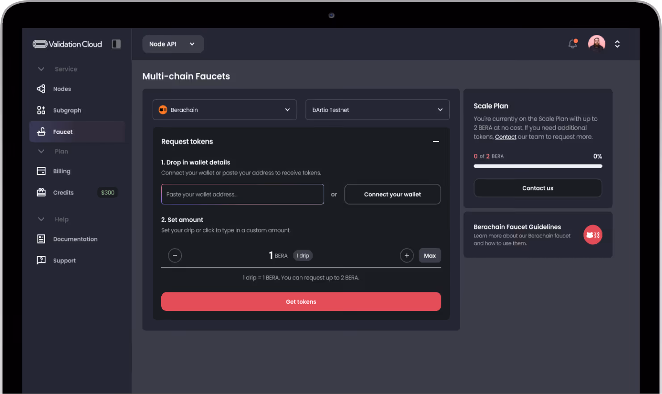Open the Nodes section icon

point(41,89)
